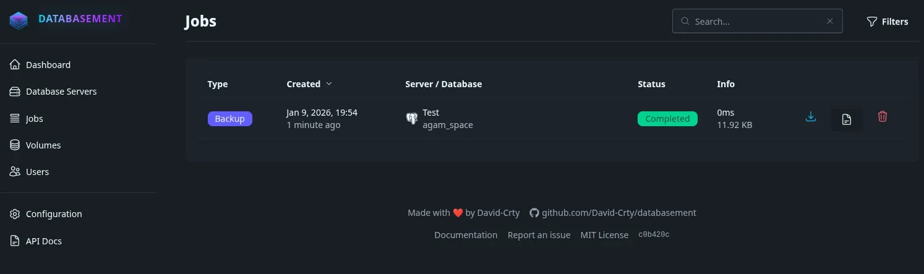The image size is (924, 274).
Task: View logs for the backup job
Action: (x=846, y=119)
